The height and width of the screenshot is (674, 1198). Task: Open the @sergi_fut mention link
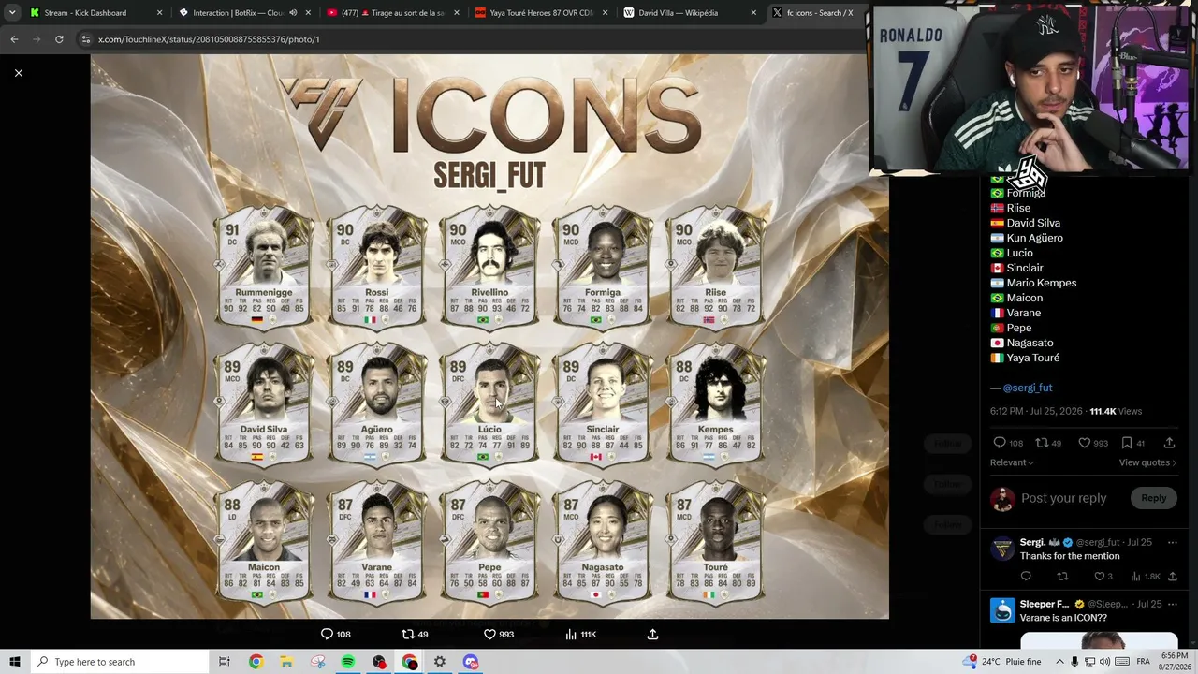(1028, 388)
